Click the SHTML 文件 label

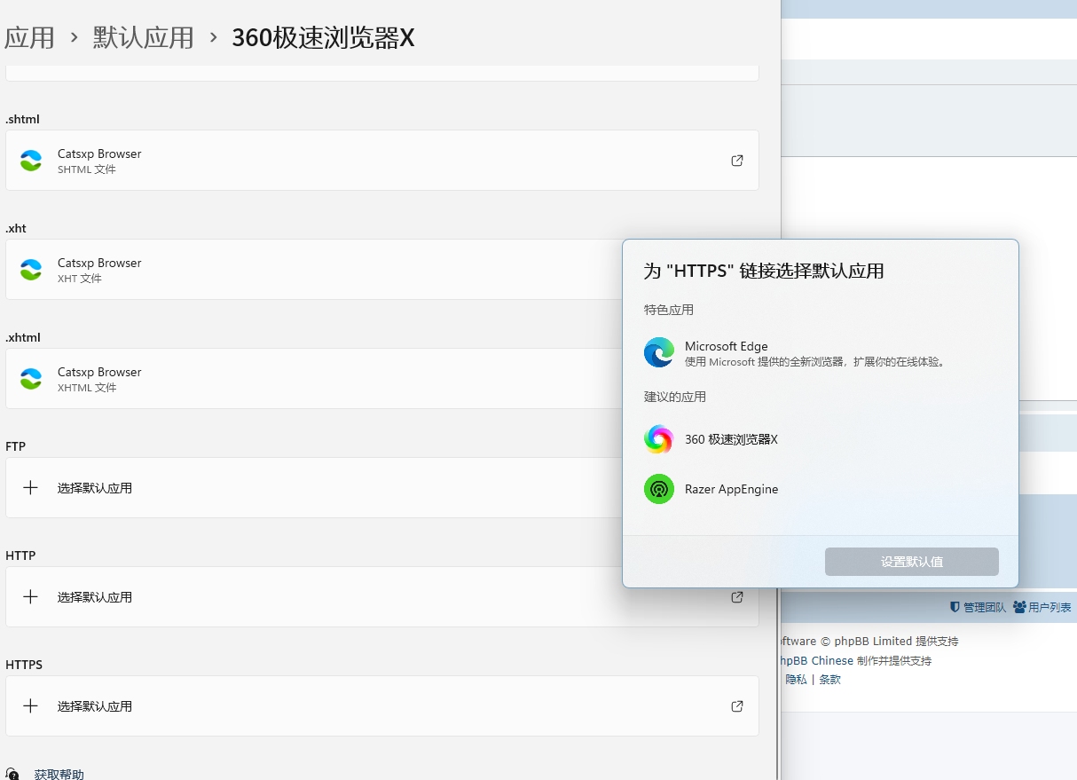[87, 169]
